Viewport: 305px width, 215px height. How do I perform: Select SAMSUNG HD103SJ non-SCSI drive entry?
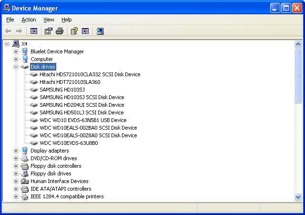coord(62,90)
